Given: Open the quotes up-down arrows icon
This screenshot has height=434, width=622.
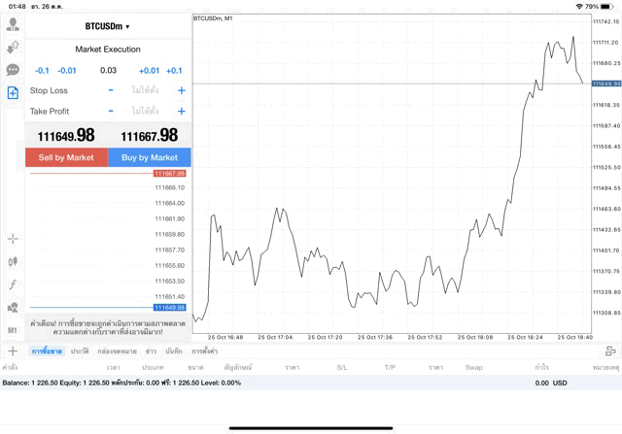Looking at the screenshot, I should [13, 48].
